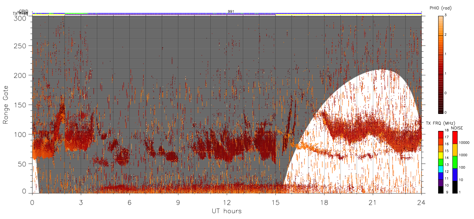This screenshot has height=219, width=474.
Task: Click the y-axis tick label '250'
Action: click(x=20, y=46)
